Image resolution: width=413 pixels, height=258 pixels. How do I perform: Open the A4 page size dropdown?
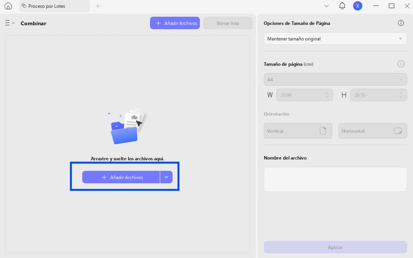pos(335,79)
